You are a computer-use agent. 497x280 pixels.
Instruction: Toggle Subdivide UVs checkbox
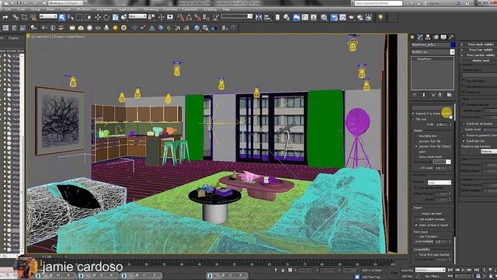tap(464, 141)
